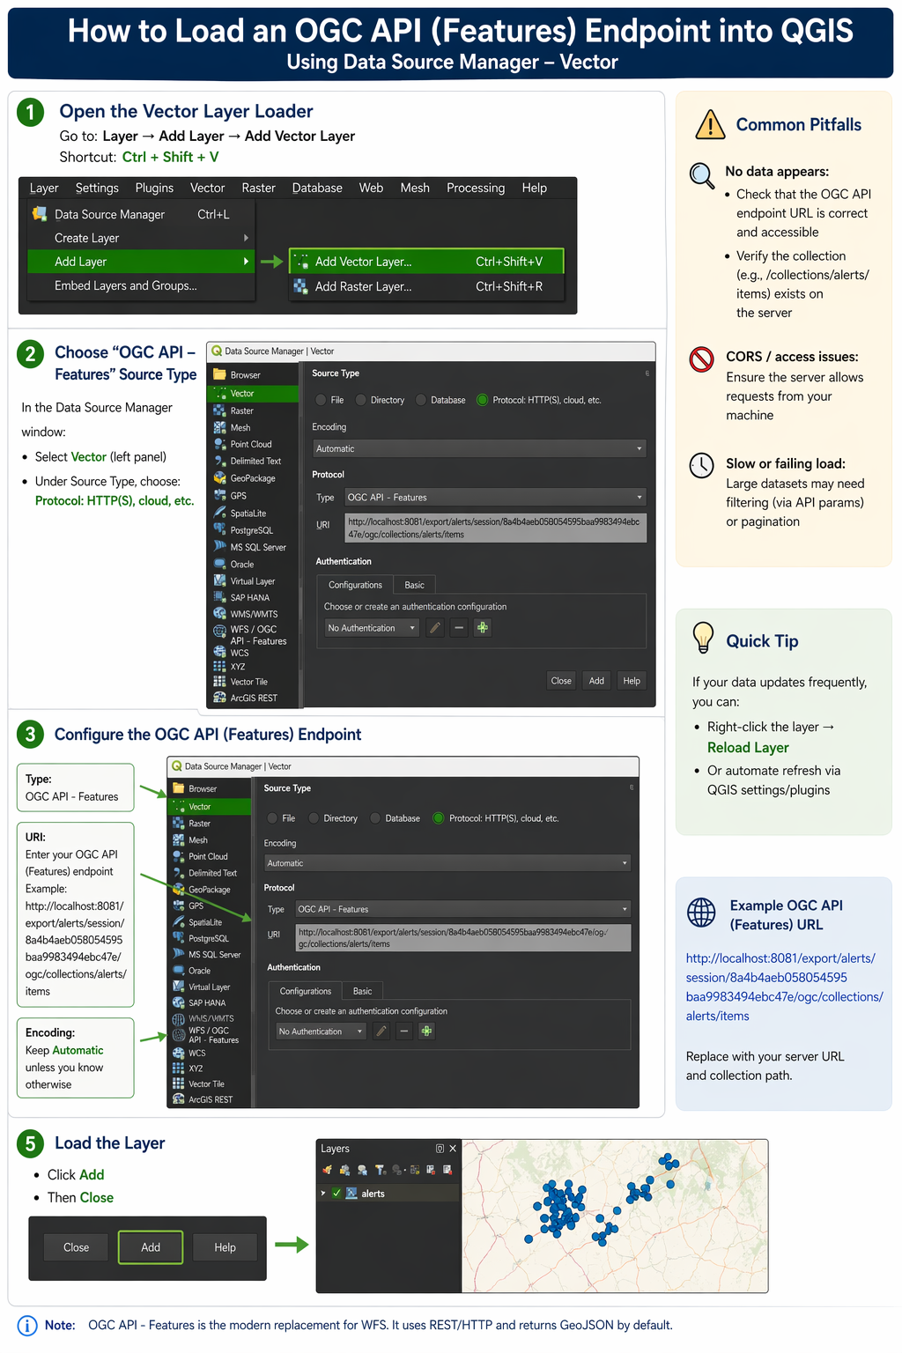Select File radio button in step 2 dialog
Screen dimensions: 902x1353
click(x=321, y=400)
